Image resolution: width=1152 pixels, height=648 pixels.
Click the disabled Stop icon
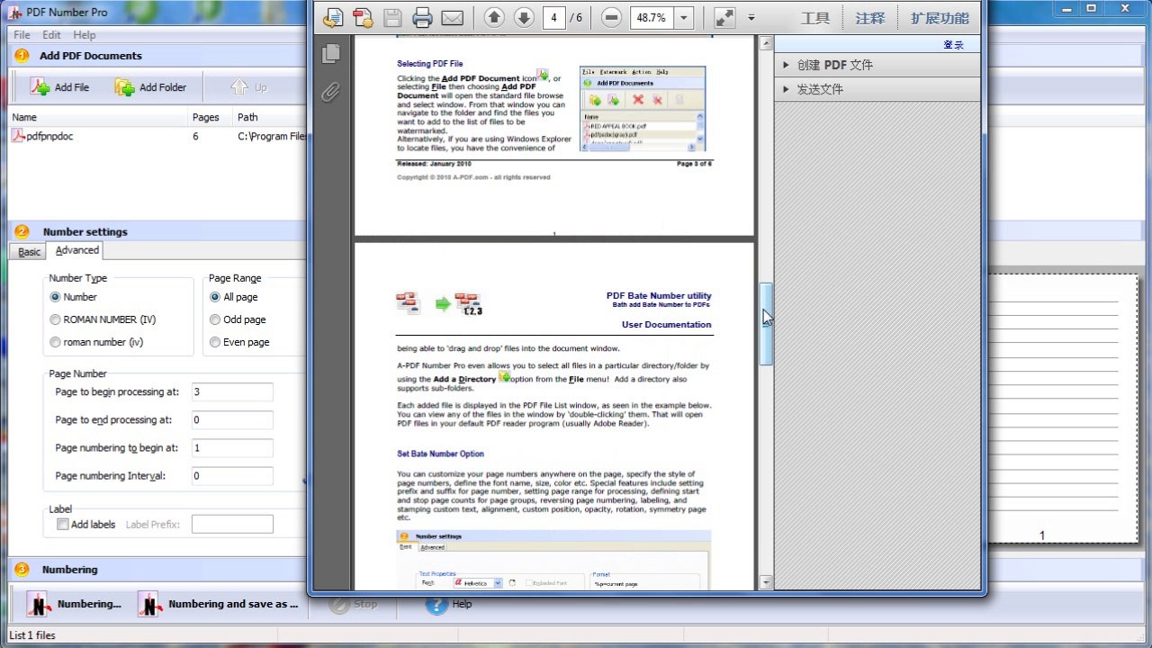(339, 605)
